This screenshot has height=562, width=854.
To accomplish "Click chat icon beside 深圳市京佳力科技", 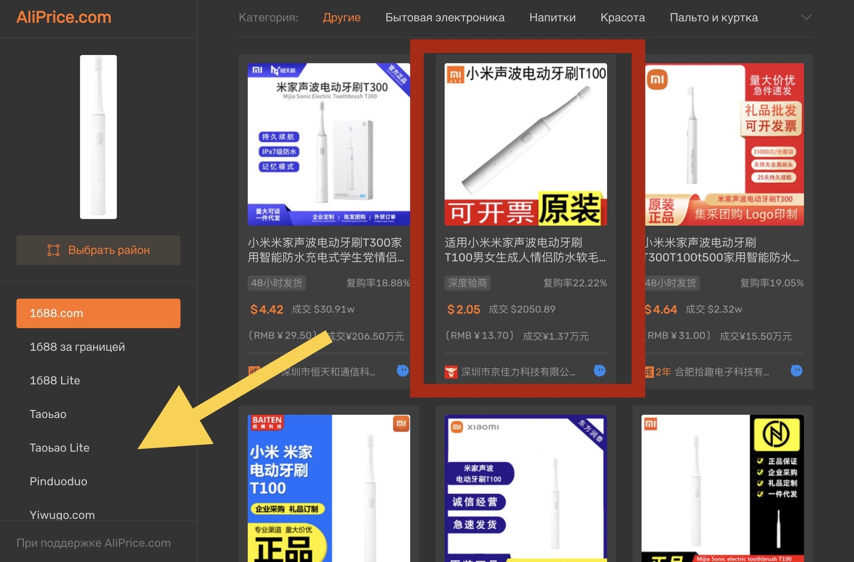I will [599, 371].
